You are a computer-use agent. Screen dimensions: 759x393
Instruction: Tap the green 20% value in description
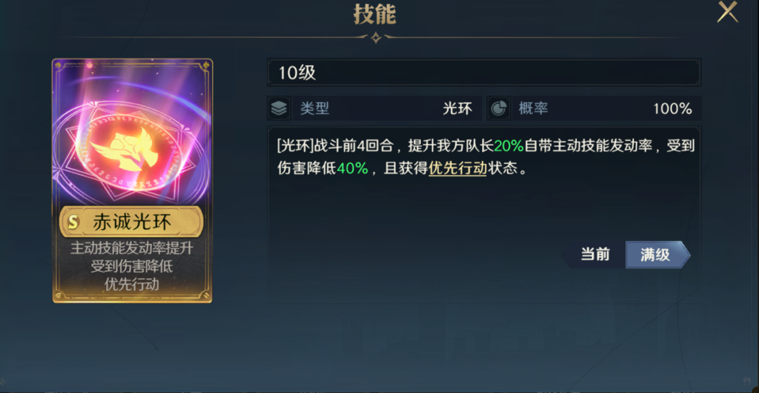(x=509, y=146)
